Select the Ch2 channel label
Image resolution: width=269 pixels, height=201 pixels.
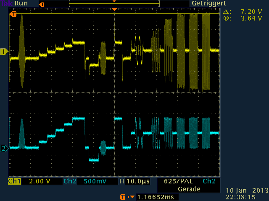(x=69, y=182)
